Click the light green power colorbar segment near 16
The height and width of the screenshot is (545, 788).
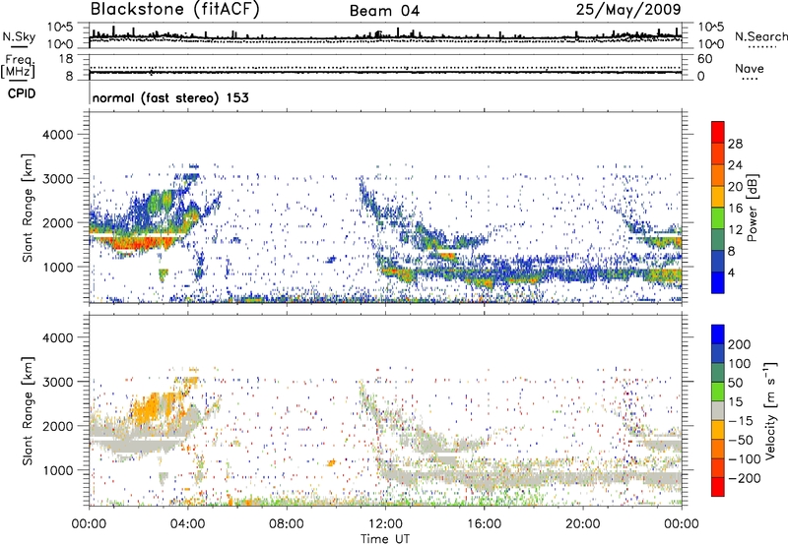click(718, 217)
